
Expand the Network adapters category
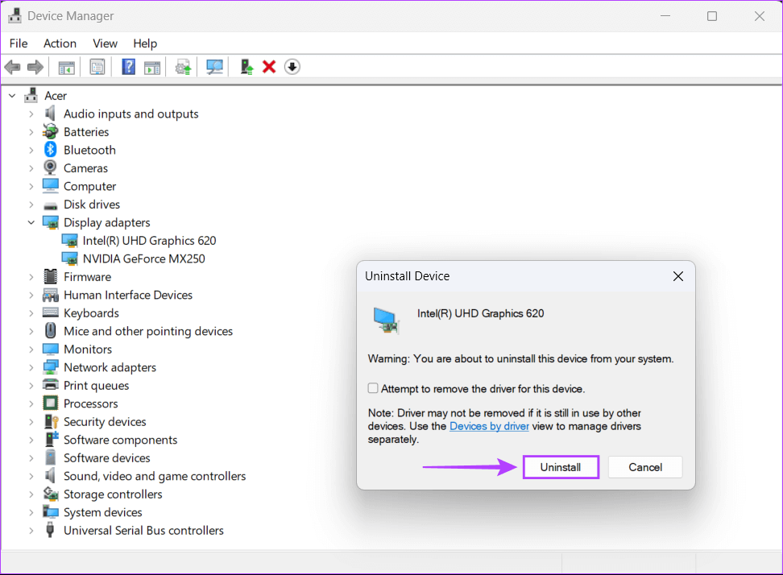[31, 367]
